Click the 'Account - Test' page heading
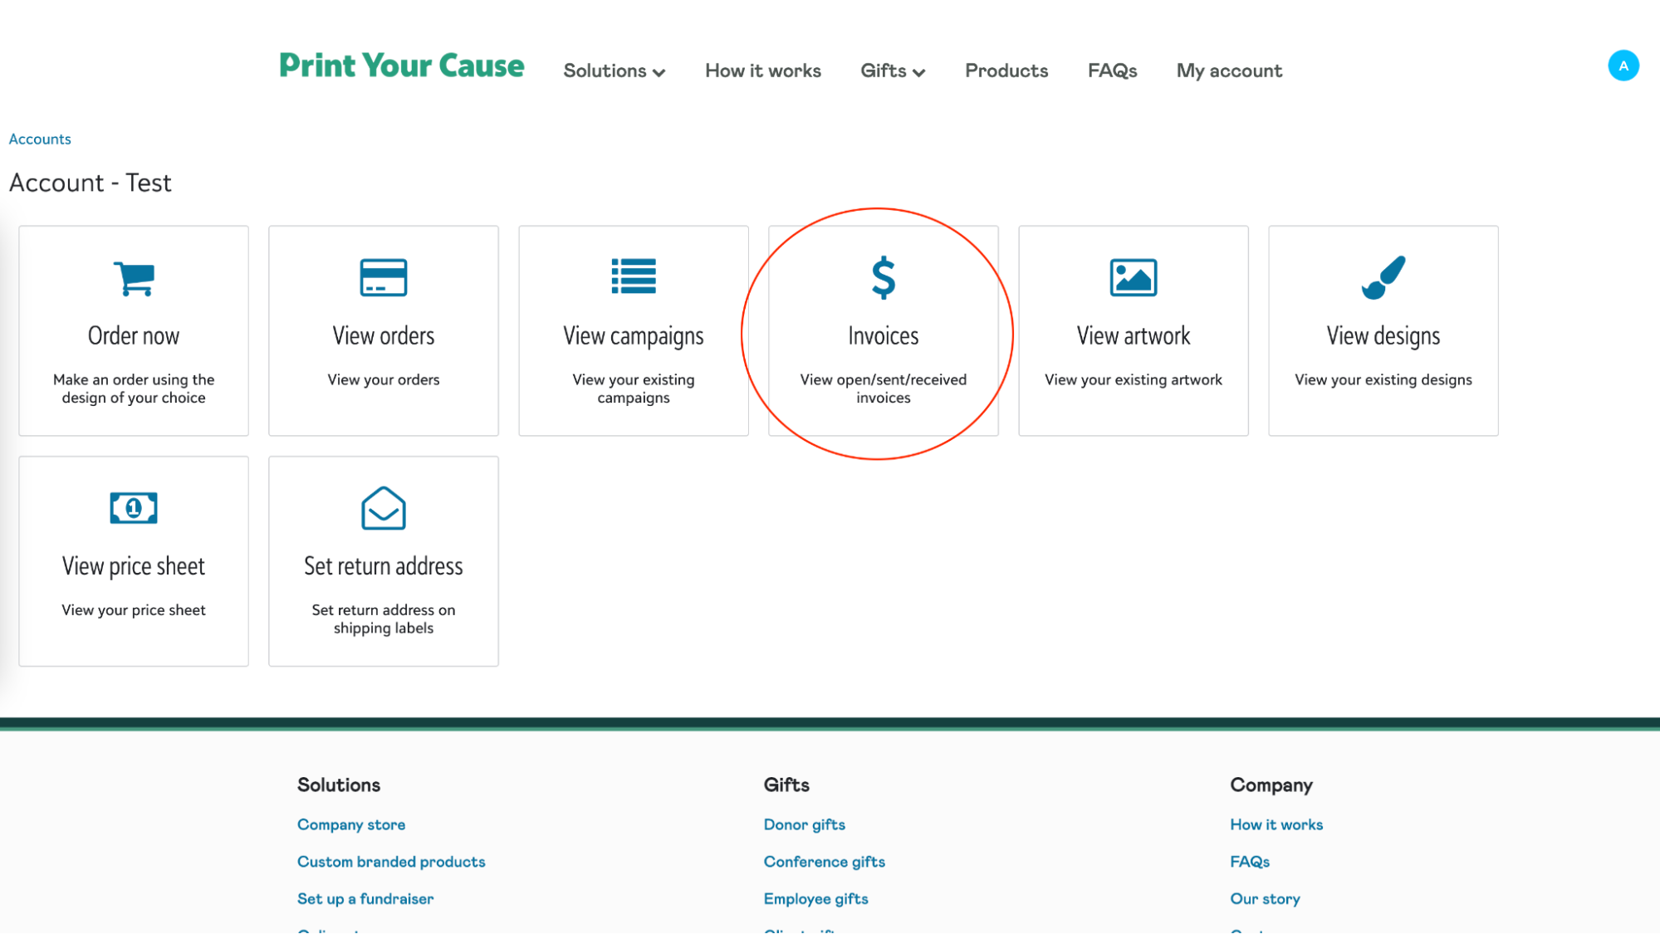The height and width of the screenshot is (934, 1660). [91, 183]
